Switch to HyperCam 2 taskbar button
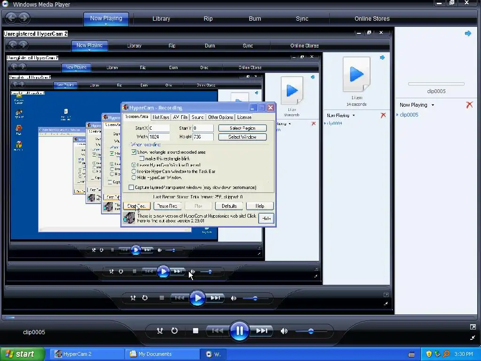Viewport: 481px width, 361px height. (x=88, y=354)
